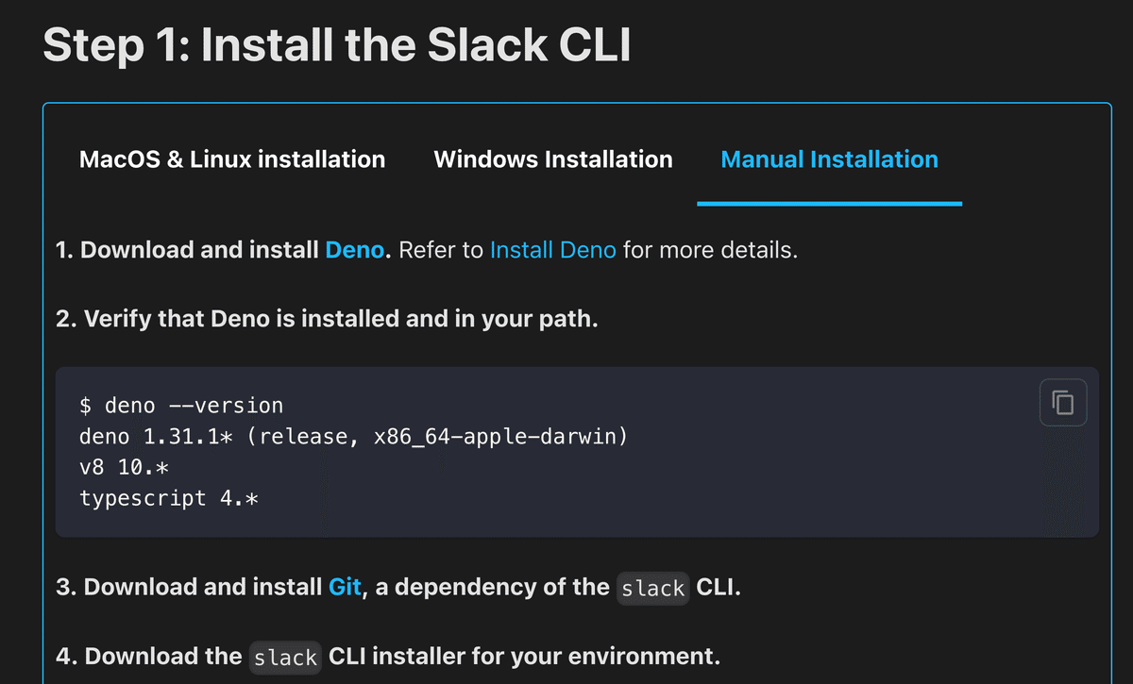Select the copy-to-clipboard icon beside the terminal output

(x=1063, y=402)
